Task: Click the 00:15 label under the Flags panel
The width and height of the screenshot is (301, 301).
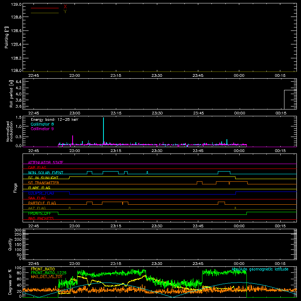Action: click(x=280, y=226)
